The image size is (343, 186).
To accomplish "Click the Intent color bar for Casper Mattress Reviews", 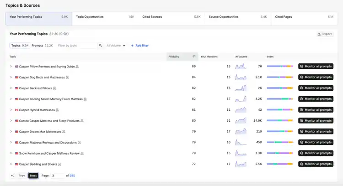I will (x=280, y=142).
